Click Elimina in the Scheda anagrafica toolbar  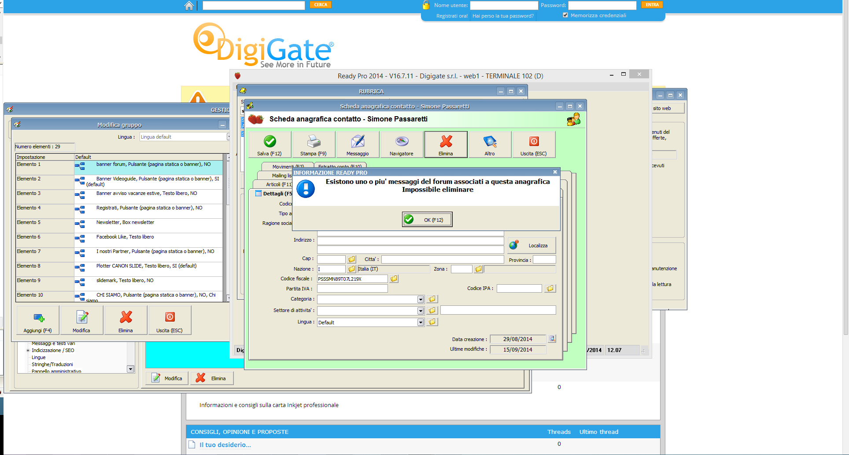click(x=446, y=144)
